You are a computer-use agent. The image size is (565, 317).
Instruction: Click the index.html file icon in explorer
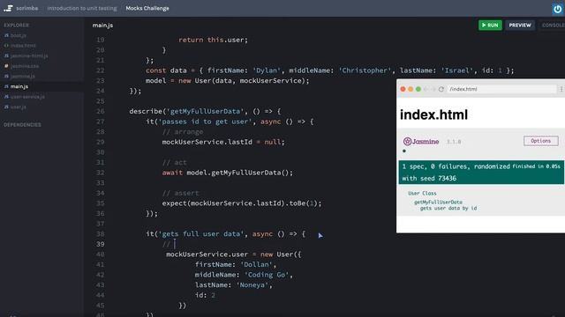[x=6, y=46]
